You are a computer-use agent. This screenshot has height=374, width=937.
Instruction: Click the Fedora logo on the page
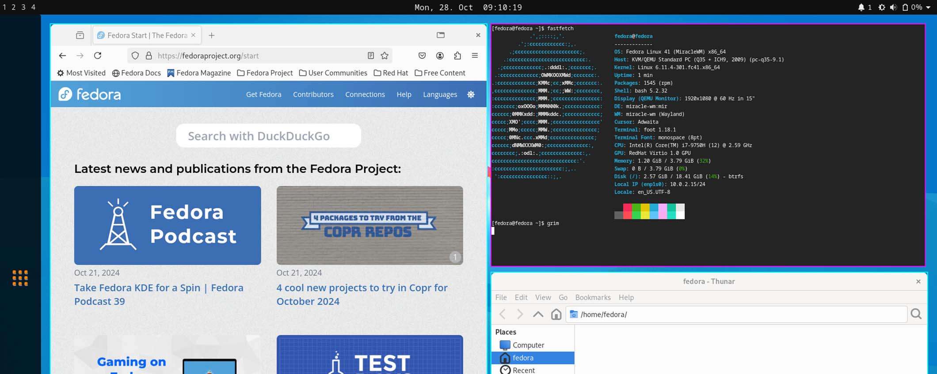(90, 94)
